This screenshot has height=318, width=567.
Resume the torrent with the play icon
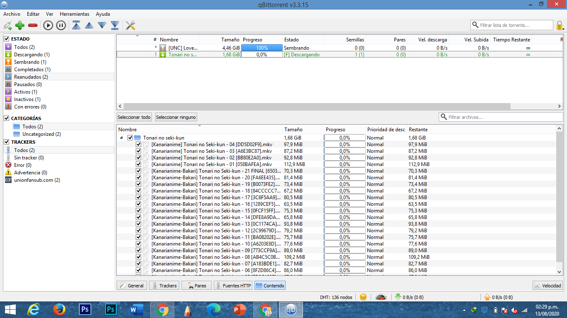click(47, 25)
